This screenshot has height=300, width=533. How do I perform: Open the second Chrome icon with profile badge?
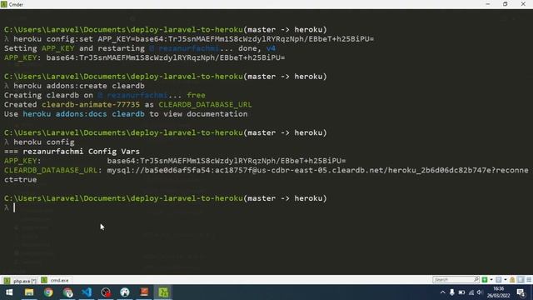click(67, 292)
